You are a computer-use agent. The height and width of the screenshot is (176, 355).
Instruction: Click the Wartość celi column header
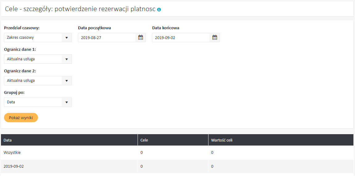221,140
